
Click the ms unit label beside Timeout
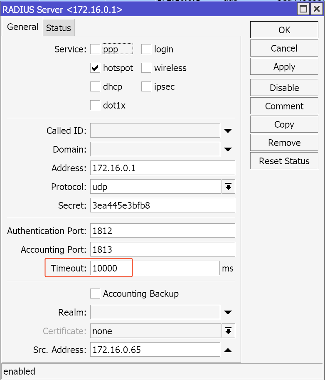[228, 269]
